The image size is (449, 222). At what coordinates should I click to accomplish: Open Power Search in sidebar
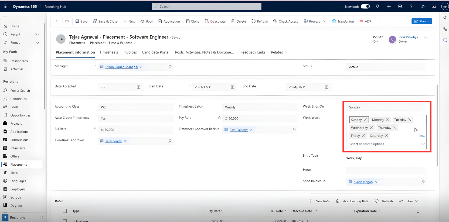click(20, 91)
